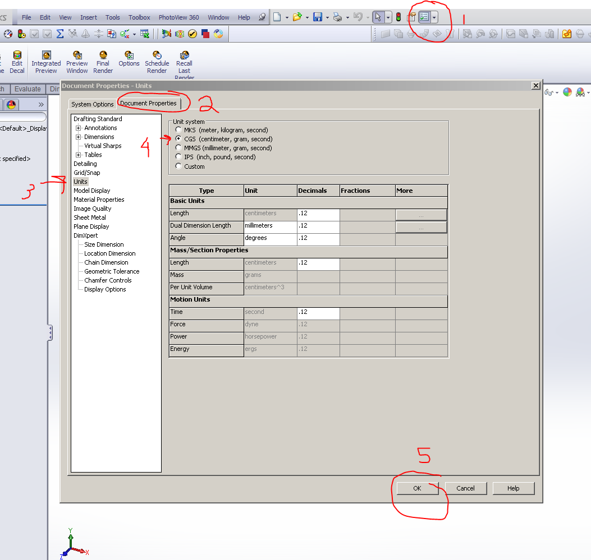Switch to the Document Properties tab

coord(149,103)
